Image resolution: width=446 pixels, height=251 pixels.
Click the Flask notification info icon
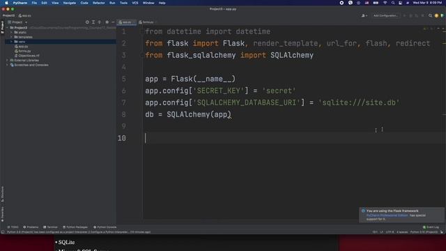pyautogui.click(x=363, y=211)
